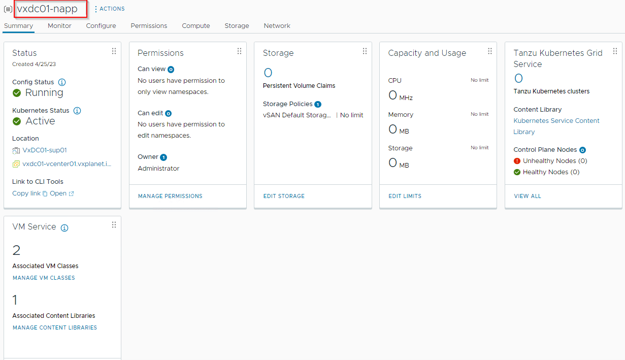Open the Kubernetes Service Content Library link
The height and width of the screenshot is (360, 625).
click(x=556, y=126)
